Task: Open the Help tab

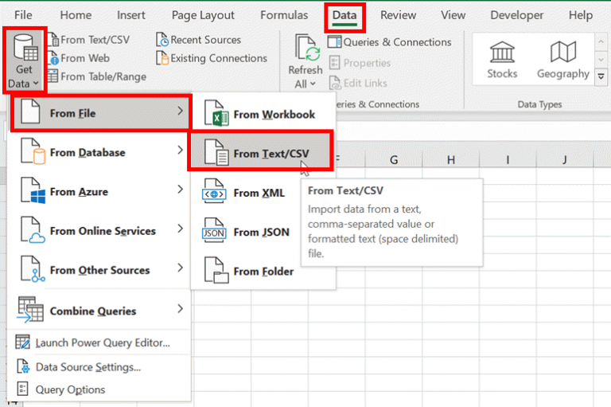Action: [x=581, y=15]
